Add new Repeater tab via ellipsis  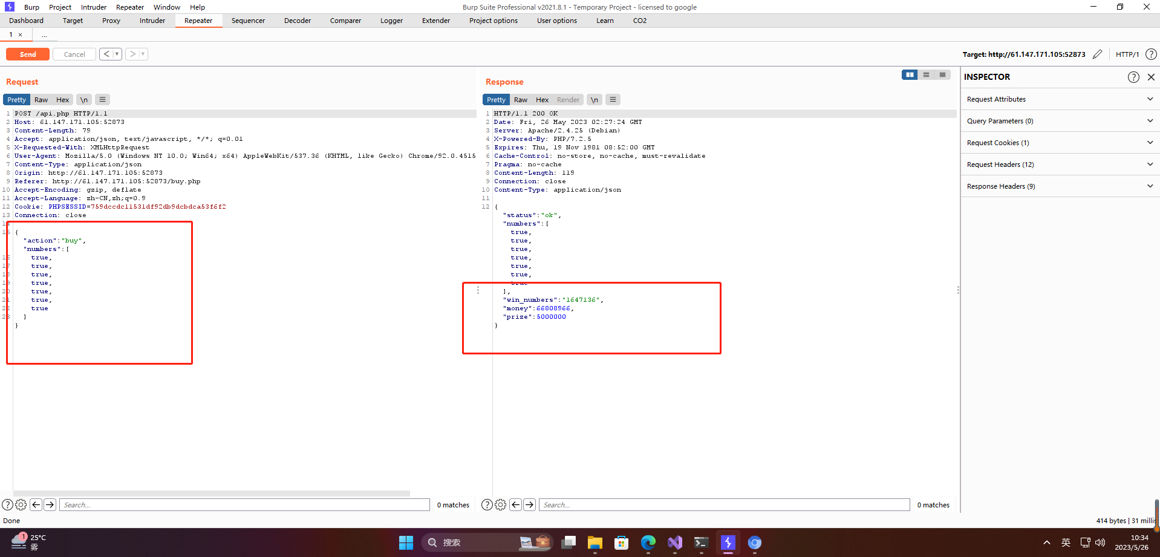coord(44,35)
